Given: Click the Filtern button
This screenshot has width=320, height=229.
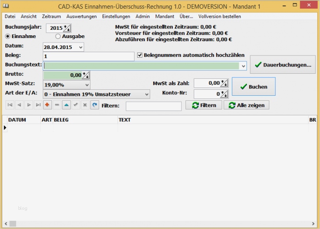Looking at the screenshot, I should click(x=204, y=105).
